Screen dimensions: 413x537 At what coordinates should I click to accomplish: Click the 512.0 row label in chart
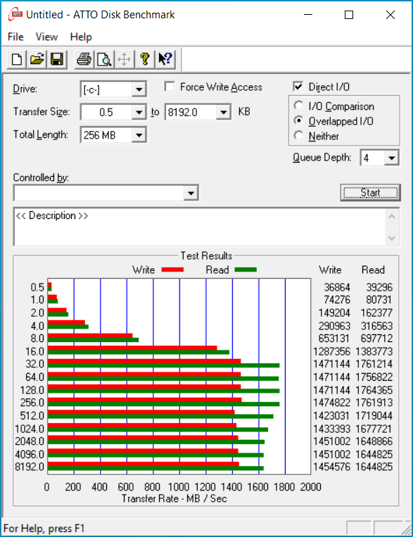32,415
